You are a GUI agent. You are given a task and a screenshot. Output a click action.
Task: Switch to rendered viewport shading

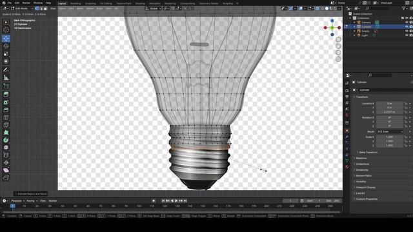[x=335, y=8]
